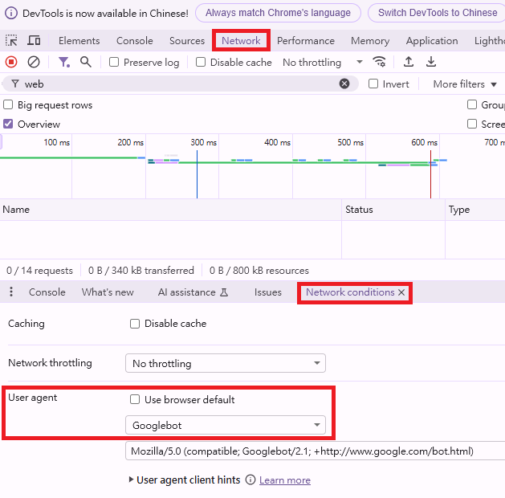Enable the Preserve log checkbox
505x498 pixels.
(x=114, y=62)
